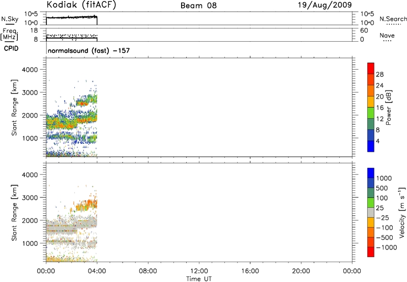Screen dimensions: 407x282
Task: Click the 'Time UT' axis title
Action: click(199, 279)
